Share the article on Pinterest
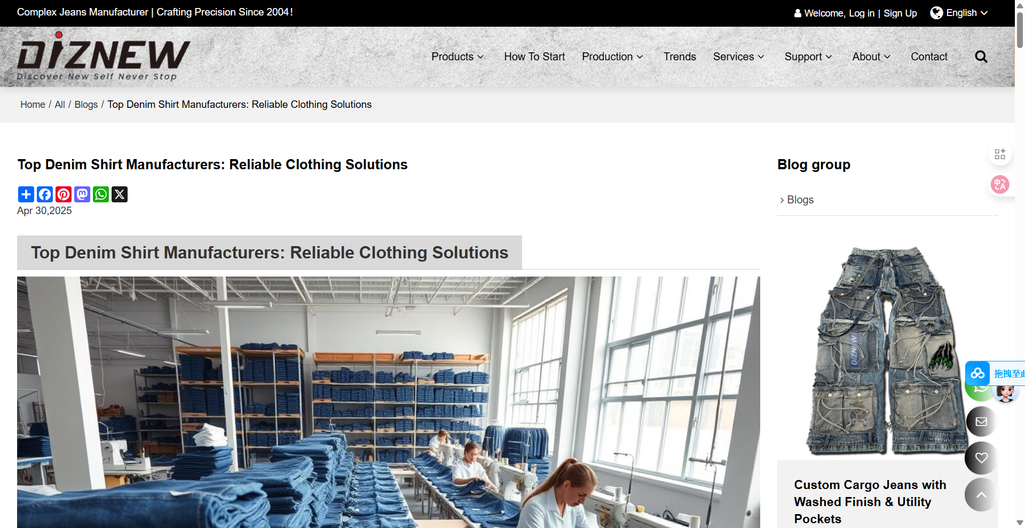This screenshot has height=528, width=1025. click(64, 194)
